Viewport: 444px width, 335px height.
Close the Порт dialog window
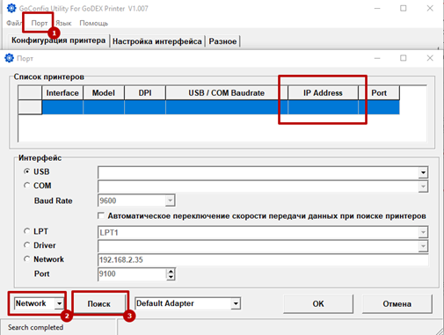430,58
